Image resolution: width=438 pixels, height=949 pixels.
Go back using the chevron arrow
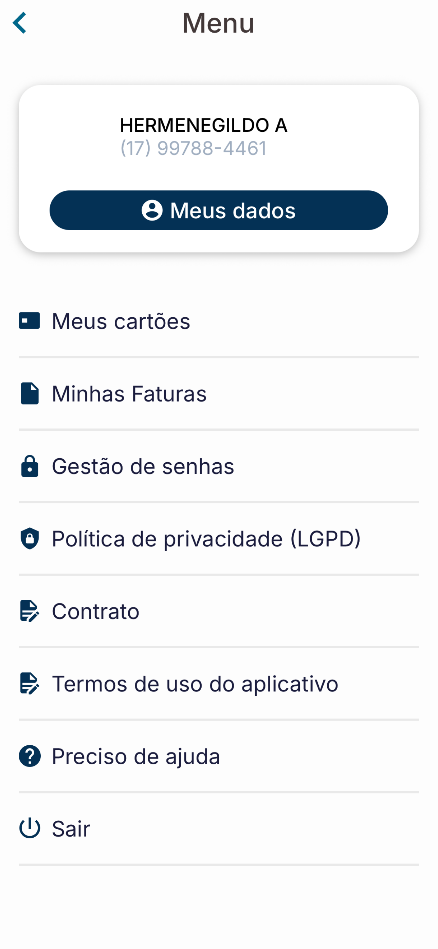pyautogui.click(x=20, y=23)
